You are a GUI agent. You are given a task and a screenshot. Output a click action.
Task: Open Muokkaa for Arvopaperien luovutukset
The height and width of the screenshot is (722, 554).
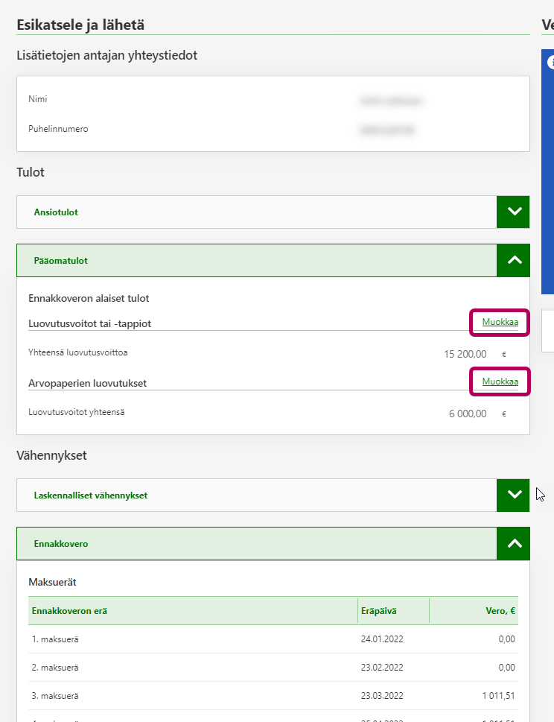click(x=500, y=381)
